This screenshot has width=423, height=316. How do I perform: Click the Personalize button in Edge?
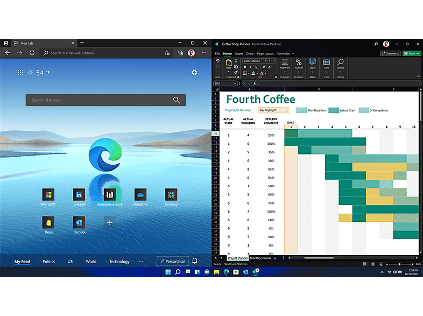coord(173,261)
